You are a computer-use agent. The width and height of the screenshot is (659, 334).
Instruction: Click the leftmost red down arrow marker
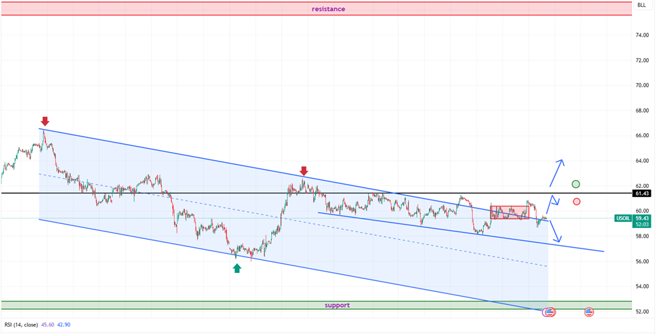tap(44, 122)
